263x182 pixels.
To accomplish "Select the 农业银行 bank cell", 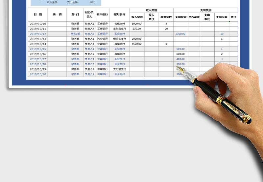I will [102, 39].
